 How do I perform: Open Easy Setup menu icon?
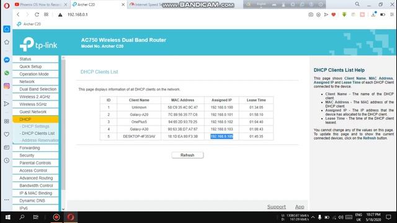click(x=392, y=15)
